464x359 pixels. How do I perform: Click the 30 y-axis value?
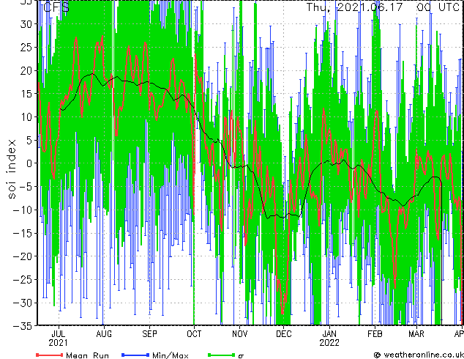(26, 24)
